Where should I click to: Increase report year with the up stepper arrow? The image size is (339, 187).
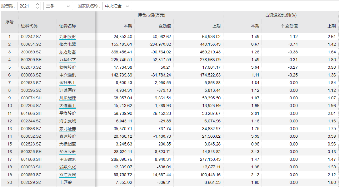point(37,4)
